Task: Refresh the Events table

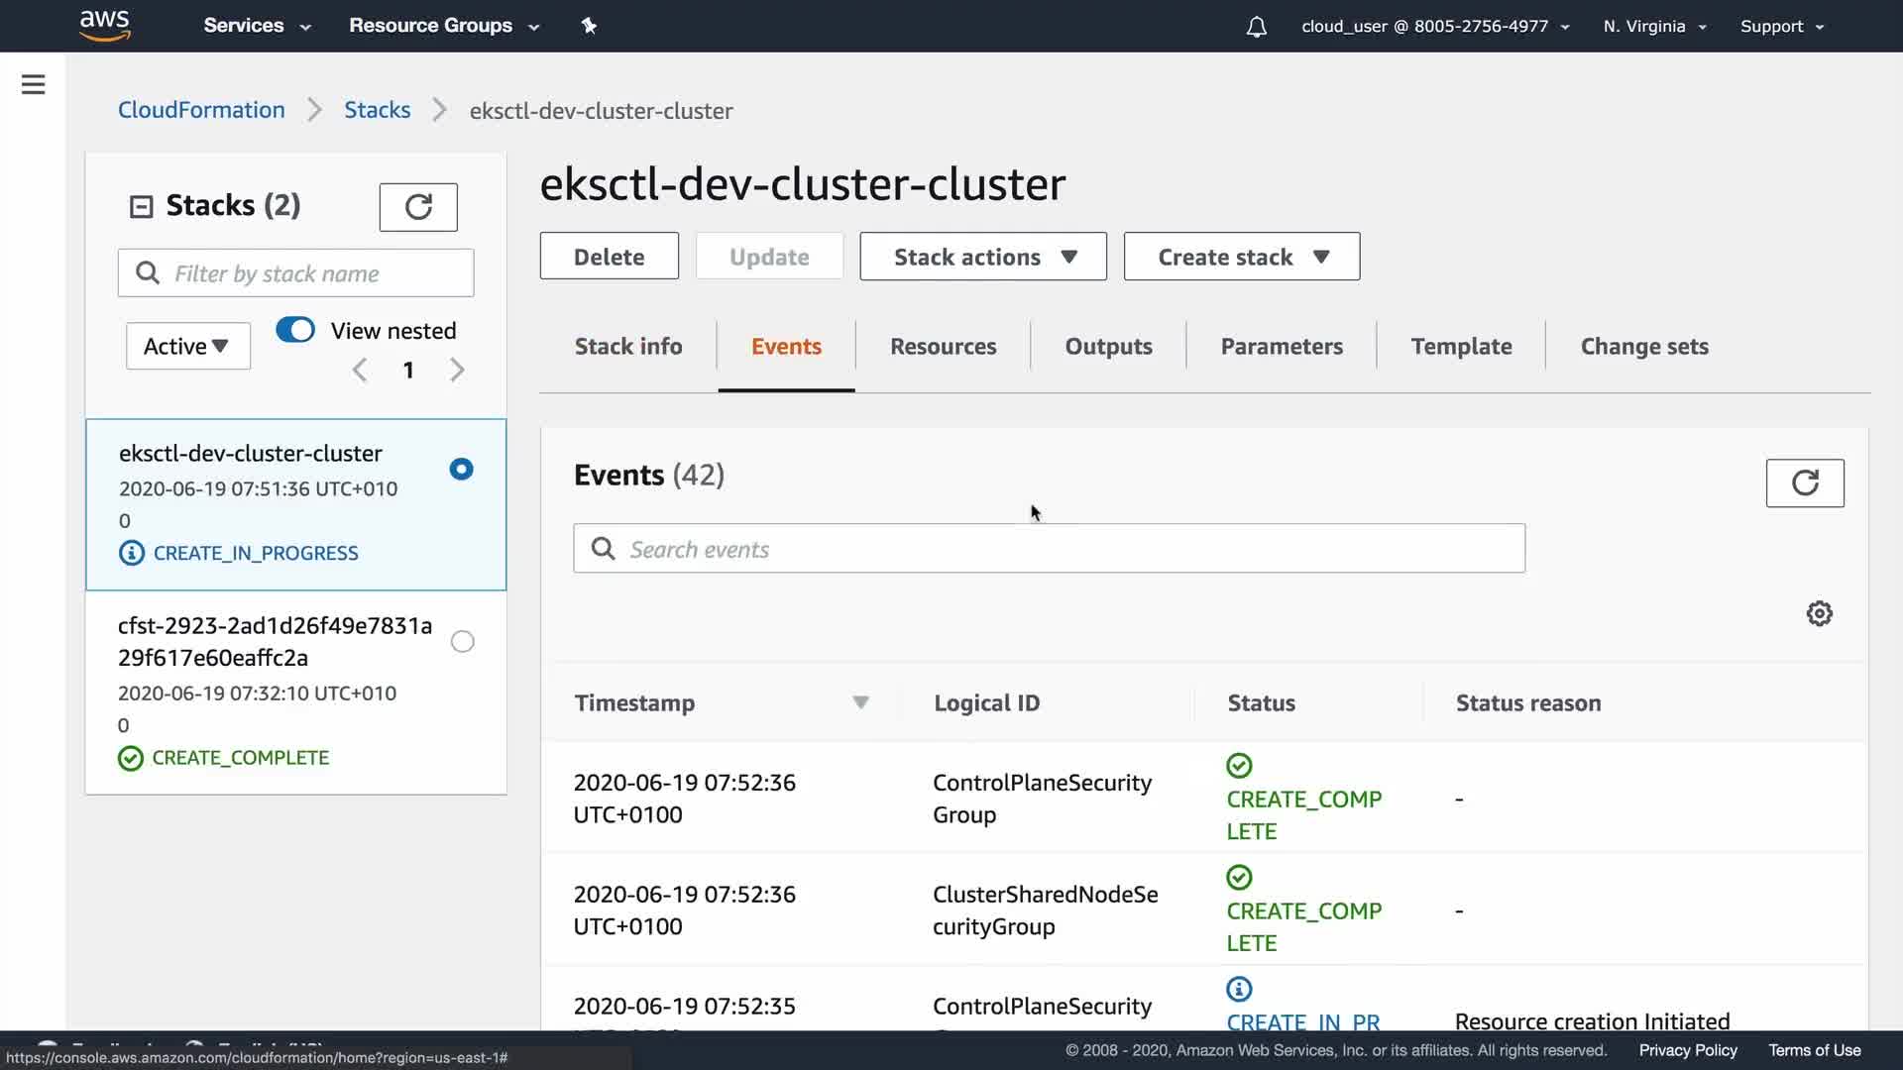Action: pyautogui.click(x=1804, y=483)
